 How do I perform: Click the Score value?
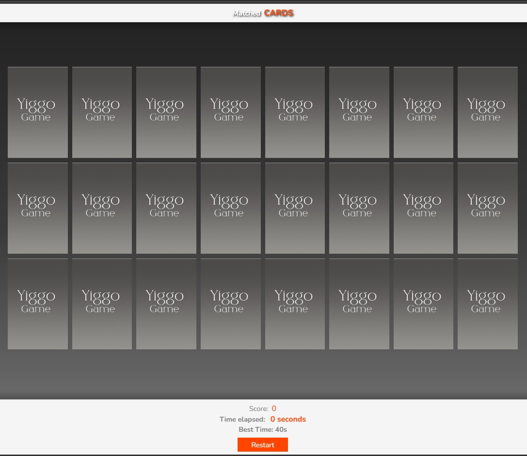(x=274, y=409)
